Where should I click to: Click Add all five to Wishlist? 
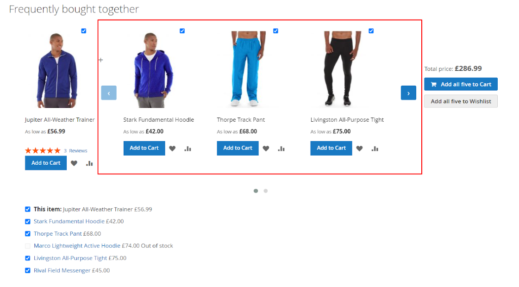461,101
